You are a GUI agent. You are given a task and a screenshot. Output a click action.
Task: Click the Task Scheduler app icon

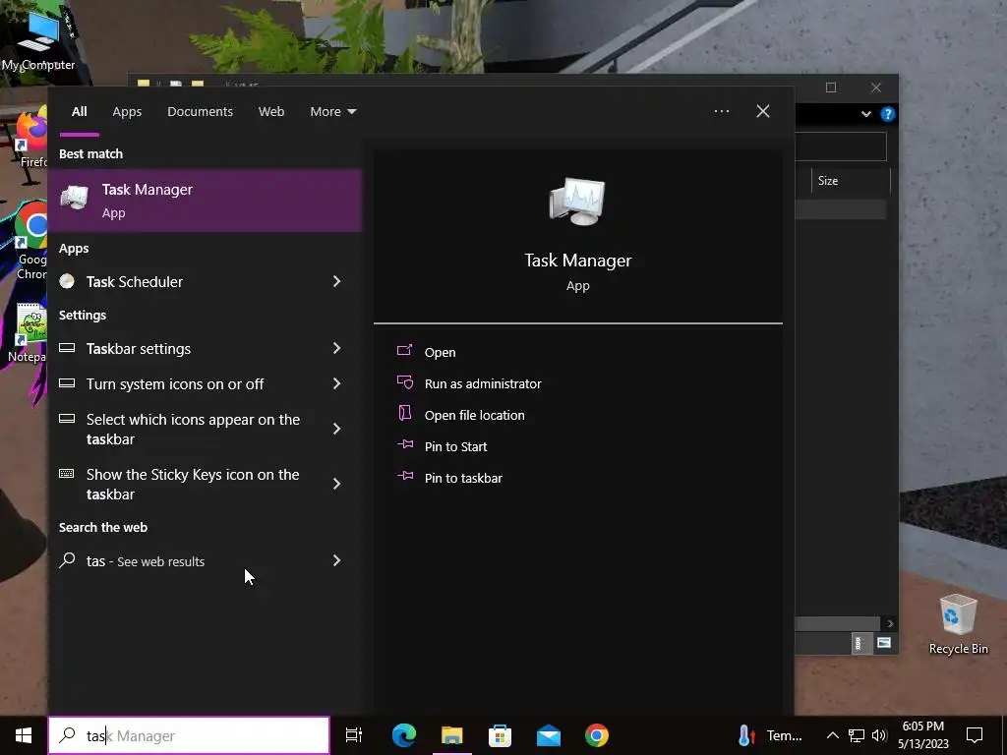pyautogui.click(x=67, y=281)
